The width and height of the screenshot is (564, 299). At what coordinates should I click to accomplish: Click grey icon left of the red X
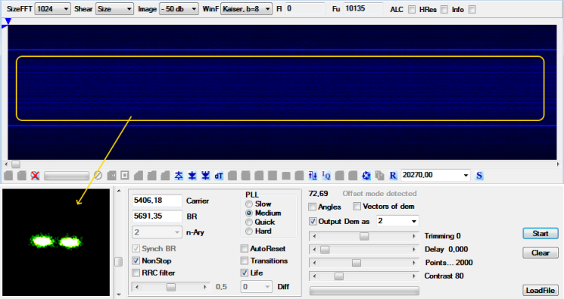click(x=22, y=176)
